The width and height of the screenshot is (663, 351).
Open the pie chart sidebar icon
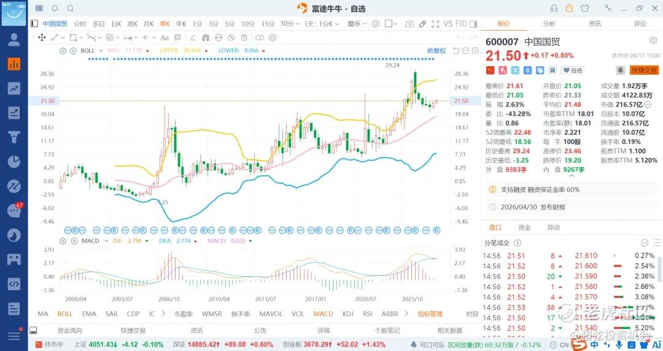(x=14, y=162)
